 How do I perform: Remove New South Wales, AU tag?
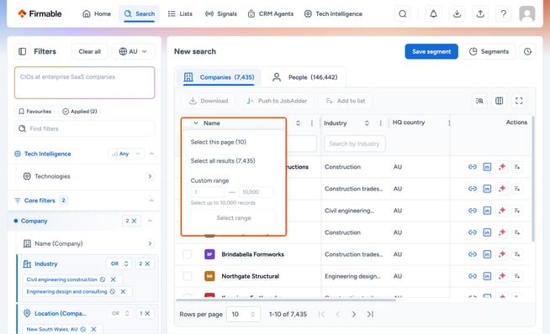click(x=93, y=329)
